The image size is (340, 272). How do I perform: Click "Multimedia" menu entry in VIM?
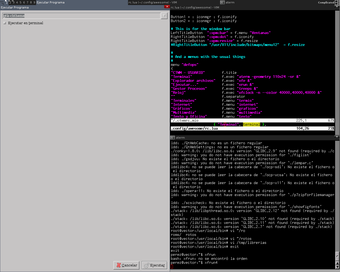point(184,112)
